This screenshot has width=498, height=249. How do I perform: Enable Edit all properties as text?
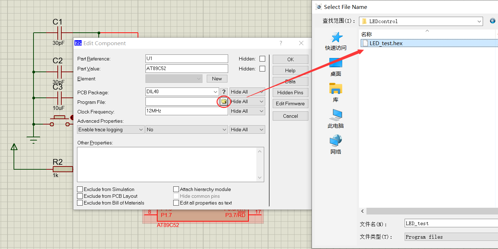[x=176, y=203]
